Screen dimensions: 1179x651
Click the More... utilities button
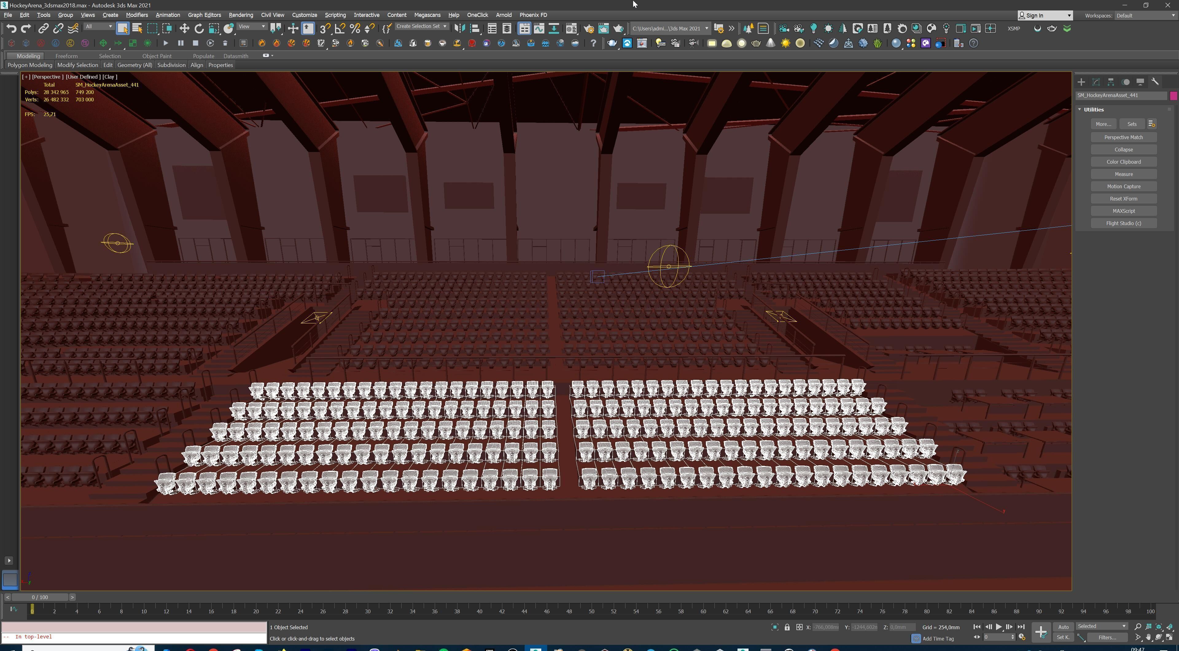(1103, 124)
